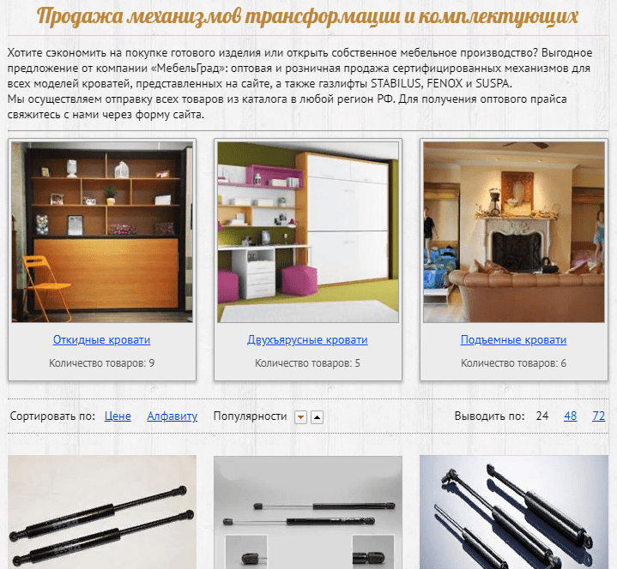Show 72 items per page
This screenshot has height=569, width=617.
pos(598,416)
